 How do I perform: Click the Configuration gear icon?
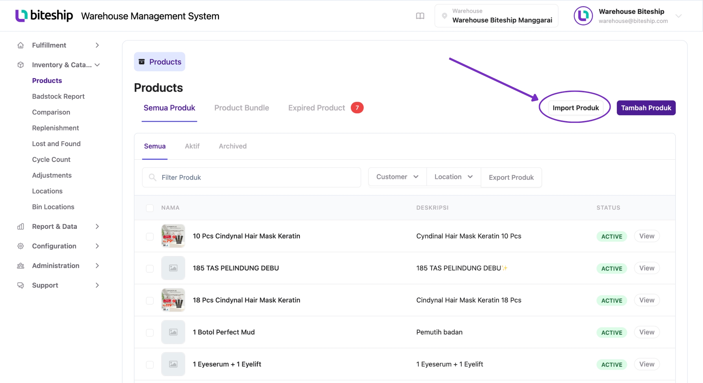point(21,246)
